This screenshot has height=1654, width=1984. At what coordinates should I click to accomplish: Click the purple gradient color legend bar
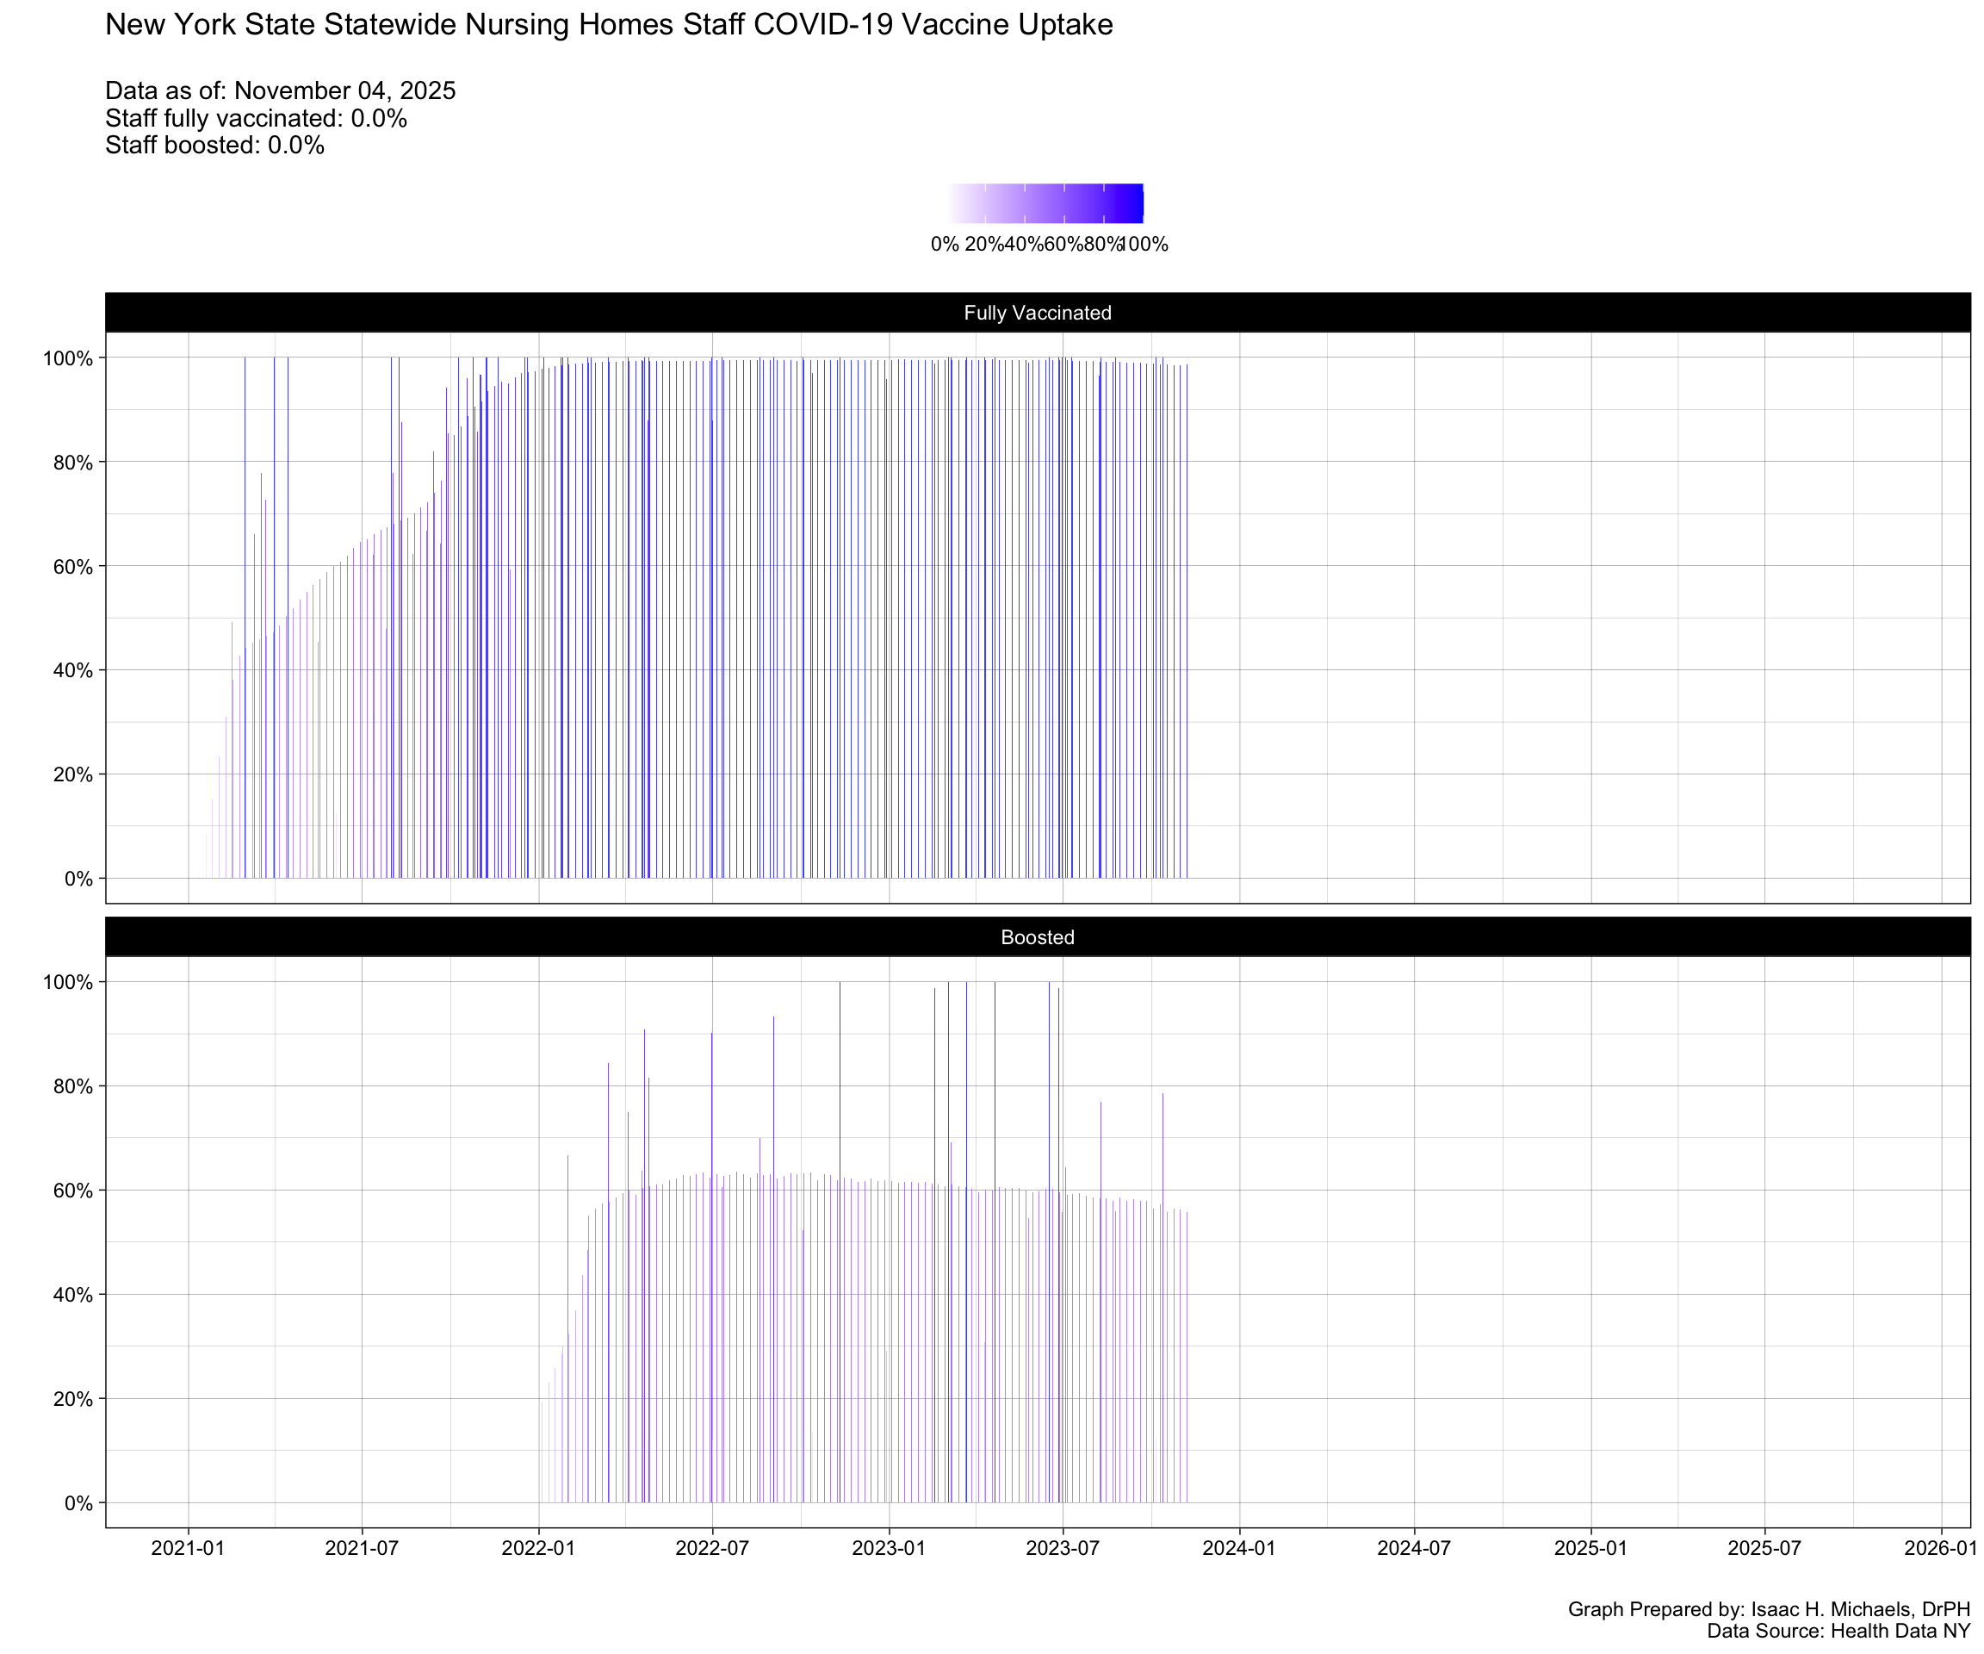1046,203
